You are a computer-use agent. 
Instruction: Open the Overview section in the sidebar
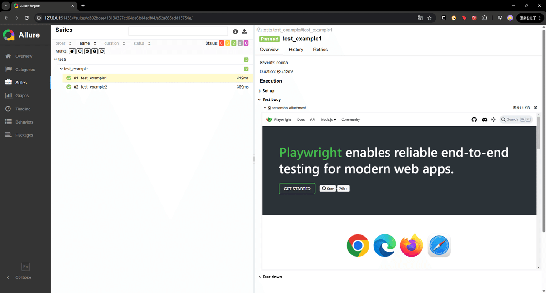point(23,56)
